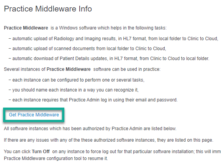
Task: Click the bullet about Practice Admin log in
Action: (93, 100)
